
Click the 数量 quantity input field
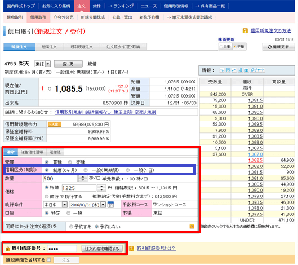click(60, 178)
